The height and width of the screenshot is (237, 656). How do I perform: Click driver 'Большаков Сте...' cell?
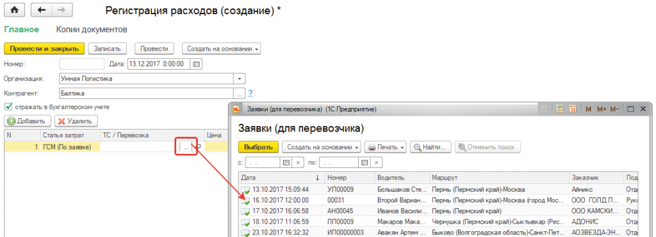tap(402, 190)
